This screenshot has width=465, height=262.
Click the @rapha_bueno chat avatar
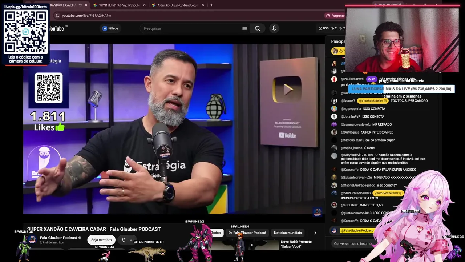tap(334, 148)
